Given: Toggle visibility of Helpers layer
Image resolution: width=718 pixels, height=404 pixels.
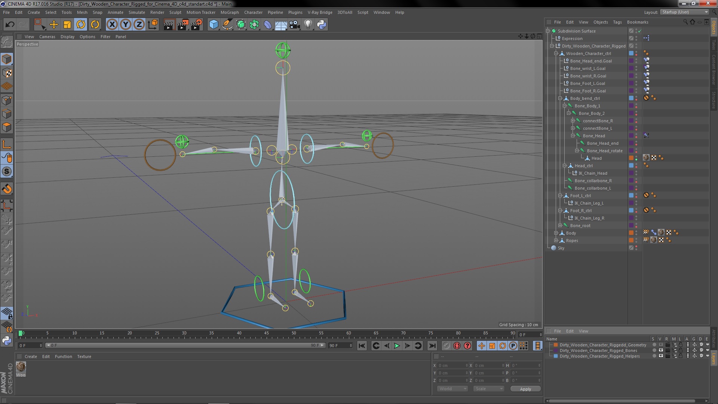Looking at the screenshot, I should coord(661,356).
